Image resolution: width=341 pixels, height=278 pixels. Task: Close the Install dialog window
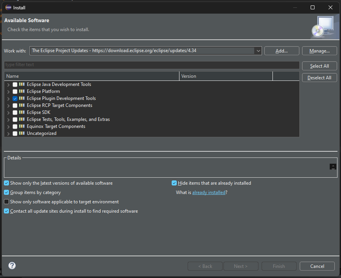click(330, 8)
